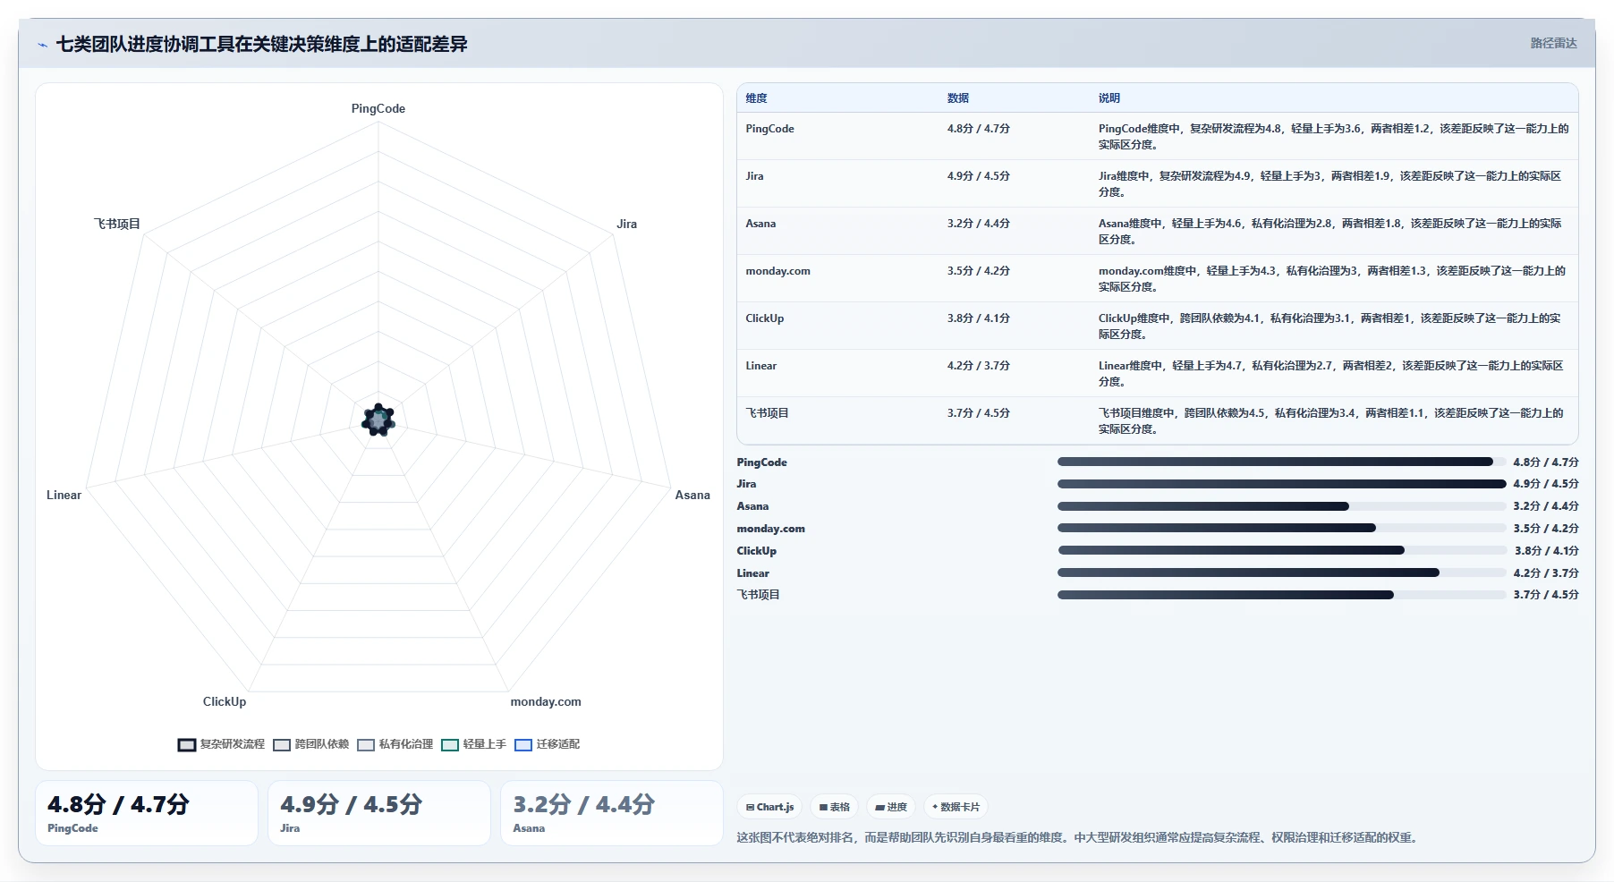Click the Jira progress bar
The height and width of the screenshot is (882, 1614).
pos(1281,484)
